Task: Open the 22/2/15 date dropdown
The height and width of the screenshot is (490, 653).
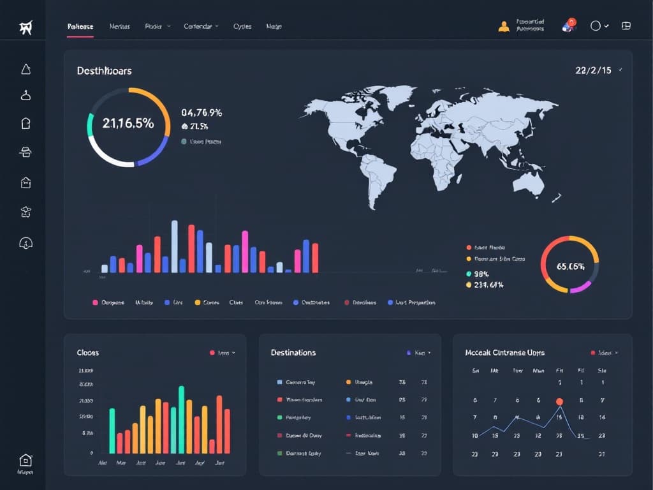Action: click(598, 70)
